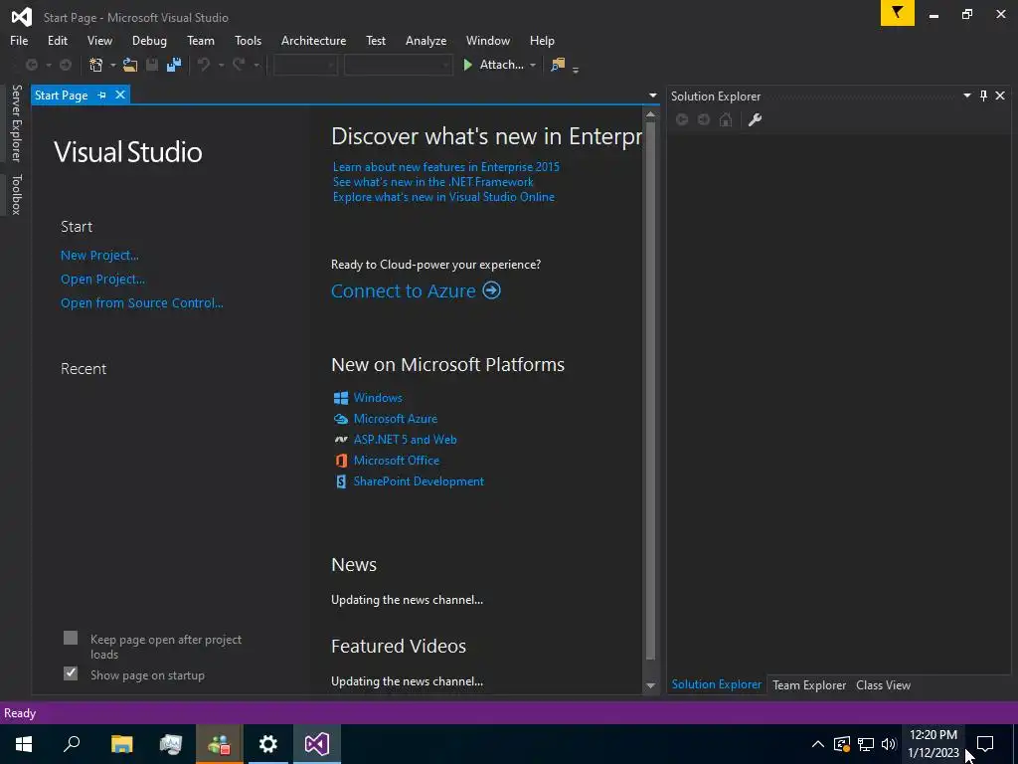Click the Connect to Azure arrow circle
This screenshot has height=764, width=1018.
(491, 289)
